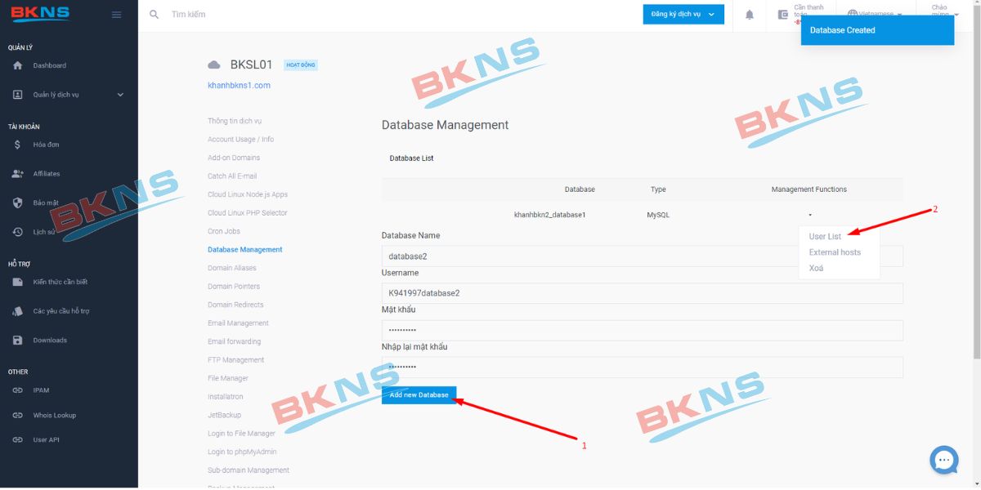This screenshot has width=981, height=490.
Task: Open Login to File Manager link
Action: click(x=242, y=434)
